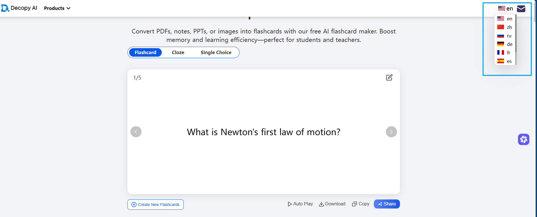Expand the Products dropdown menu
The height and width of the screenshot is (217, 537).
pyautogui.click(x=57, y=8)
